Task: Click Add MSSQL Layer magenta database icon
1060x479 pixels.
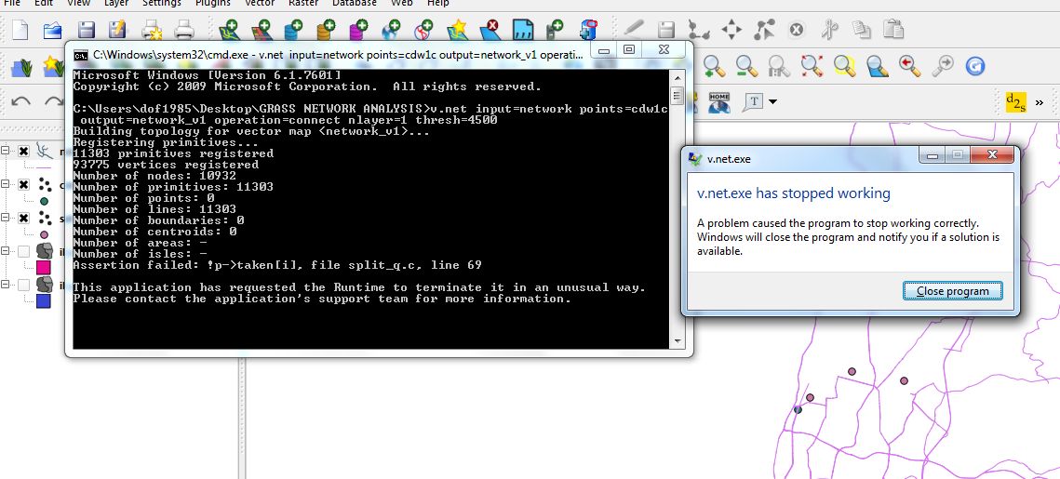Action: coord(359,30)
